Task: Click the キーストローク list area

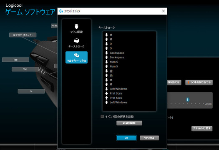Action: 129,71
